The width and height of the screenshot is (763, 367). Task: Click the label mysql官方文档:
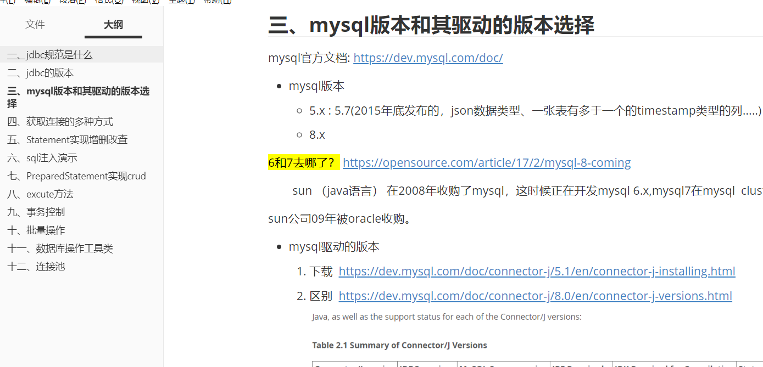[309, 58]
